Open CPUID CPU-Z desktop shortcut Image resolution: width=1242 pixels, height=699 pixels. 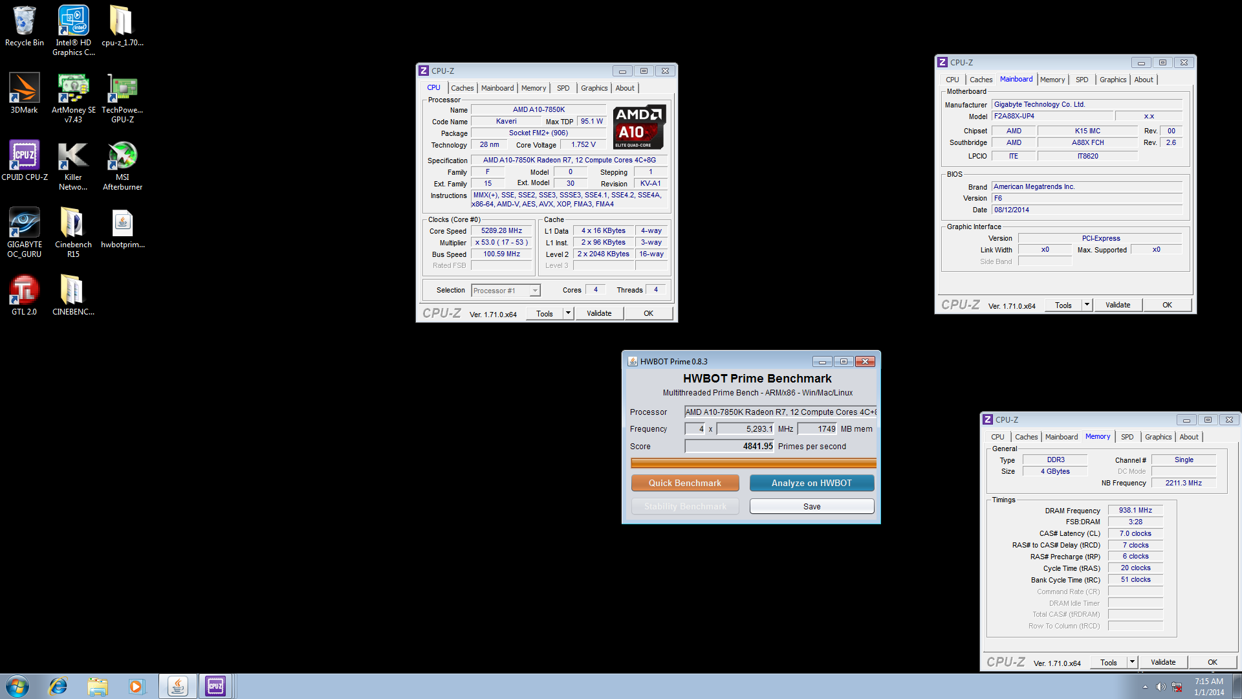pyautogui.click(x=24, y=161)
